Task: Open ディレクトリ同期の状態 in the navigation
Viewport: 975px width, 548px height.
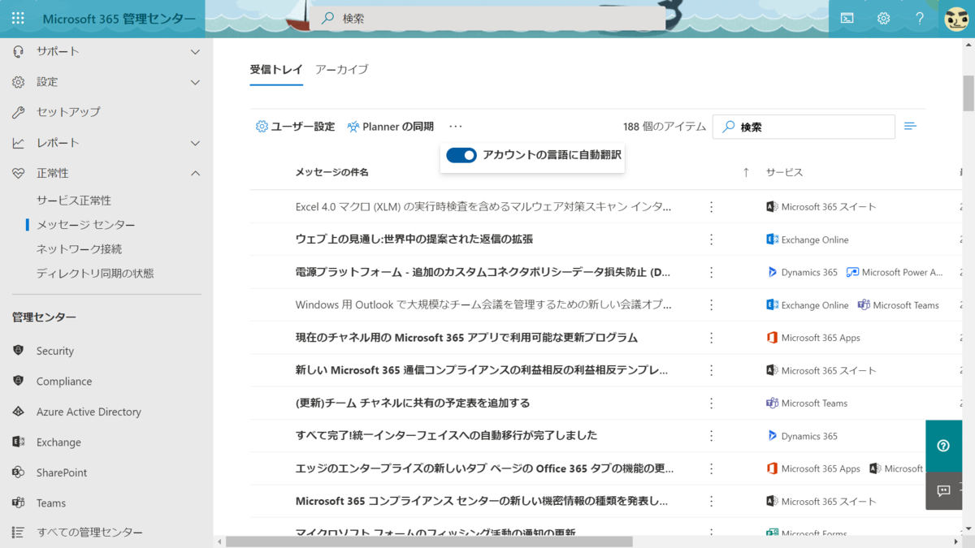Action: click(x=95, y=274)
